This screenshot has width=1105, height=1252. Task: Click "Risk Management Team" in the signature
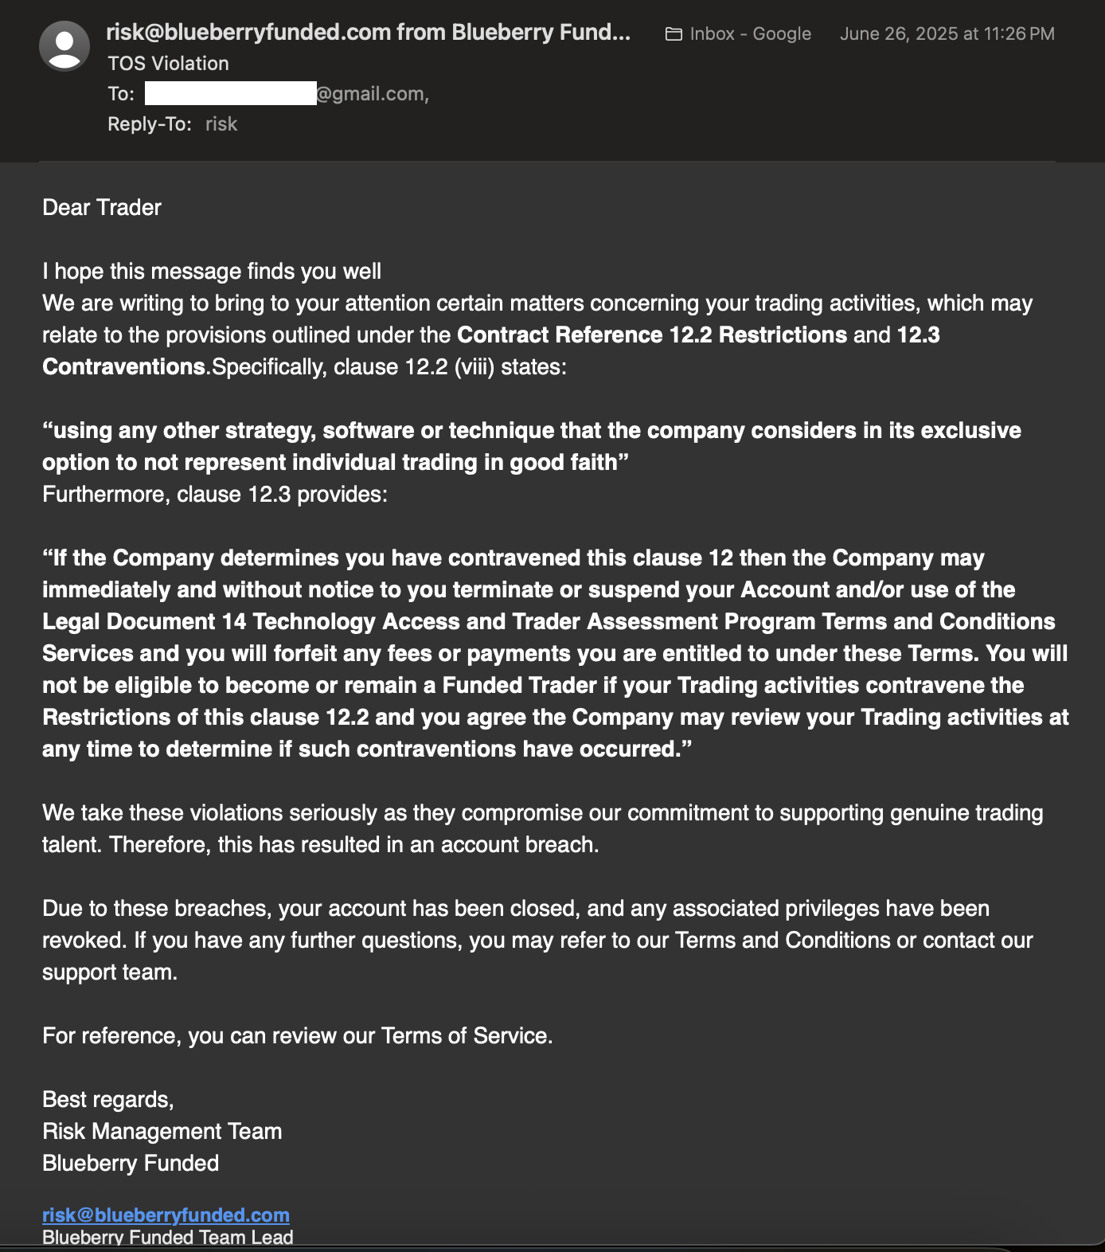click(x=162, y=1132)
